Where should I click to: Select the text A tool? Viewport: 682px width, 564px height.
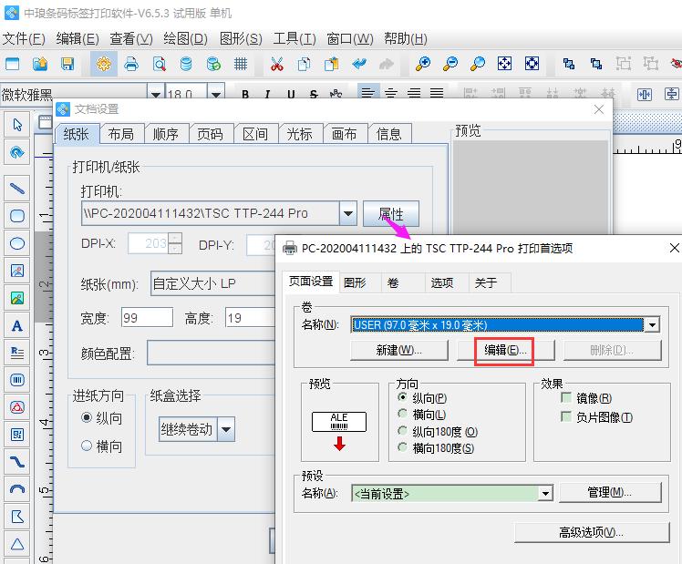tap(17, 325)
